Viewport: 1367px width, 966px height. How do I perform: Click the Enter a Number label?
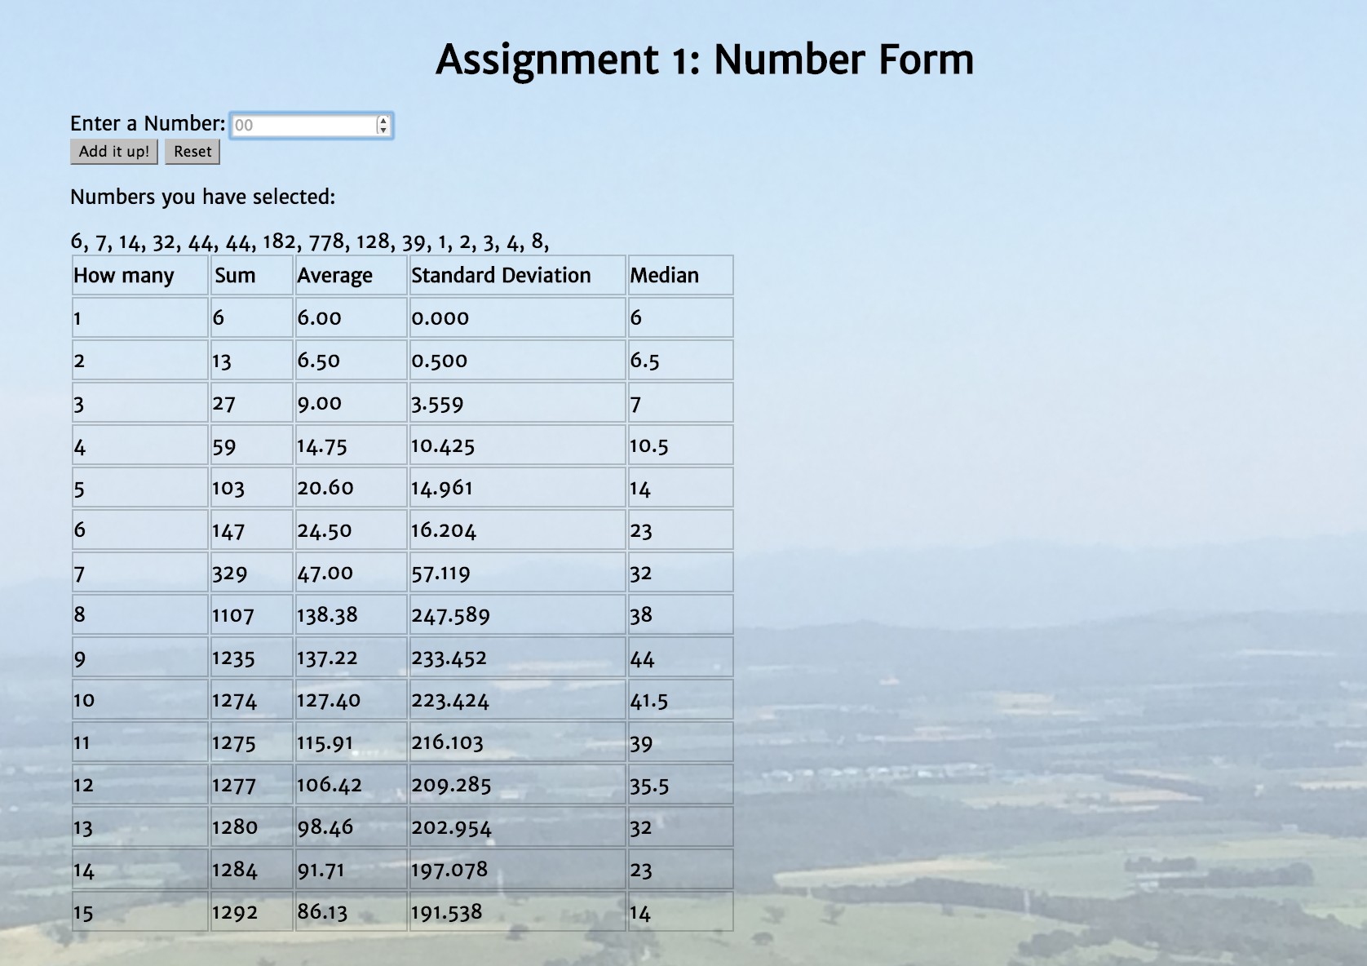click(148, 123)
